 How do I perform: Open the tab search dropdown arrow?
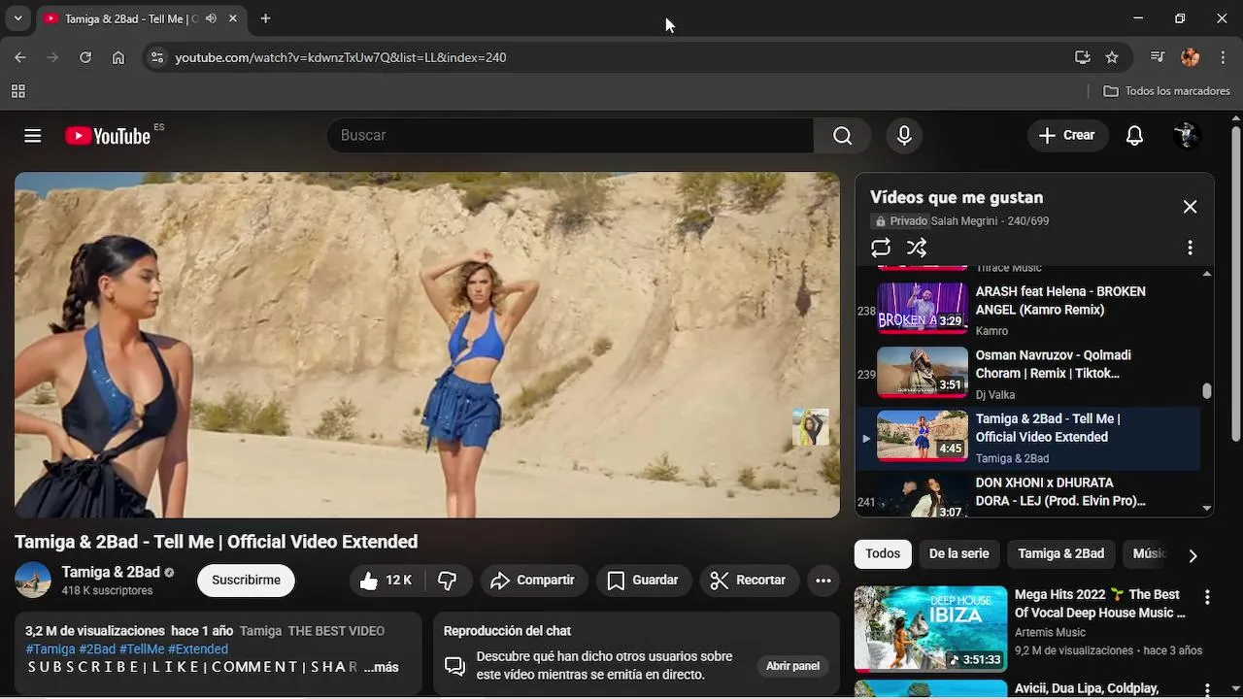click(17, 18)
